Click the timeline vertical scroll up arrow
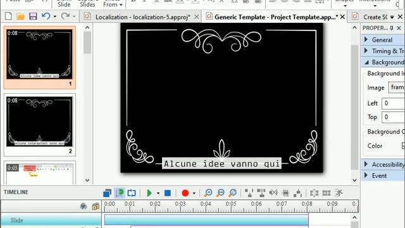Viewport: 405px width, 228px height. click(354, 217)
